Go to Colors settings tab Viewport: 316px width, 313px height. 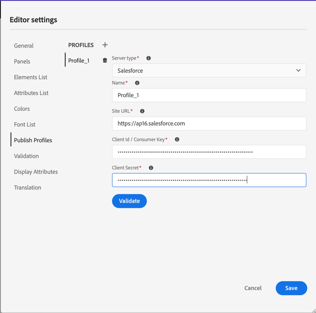point(22,108)
